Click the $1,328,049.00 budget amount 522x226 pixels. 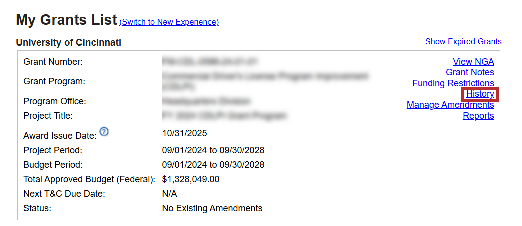pyautogui.click(x=190, y=179)
